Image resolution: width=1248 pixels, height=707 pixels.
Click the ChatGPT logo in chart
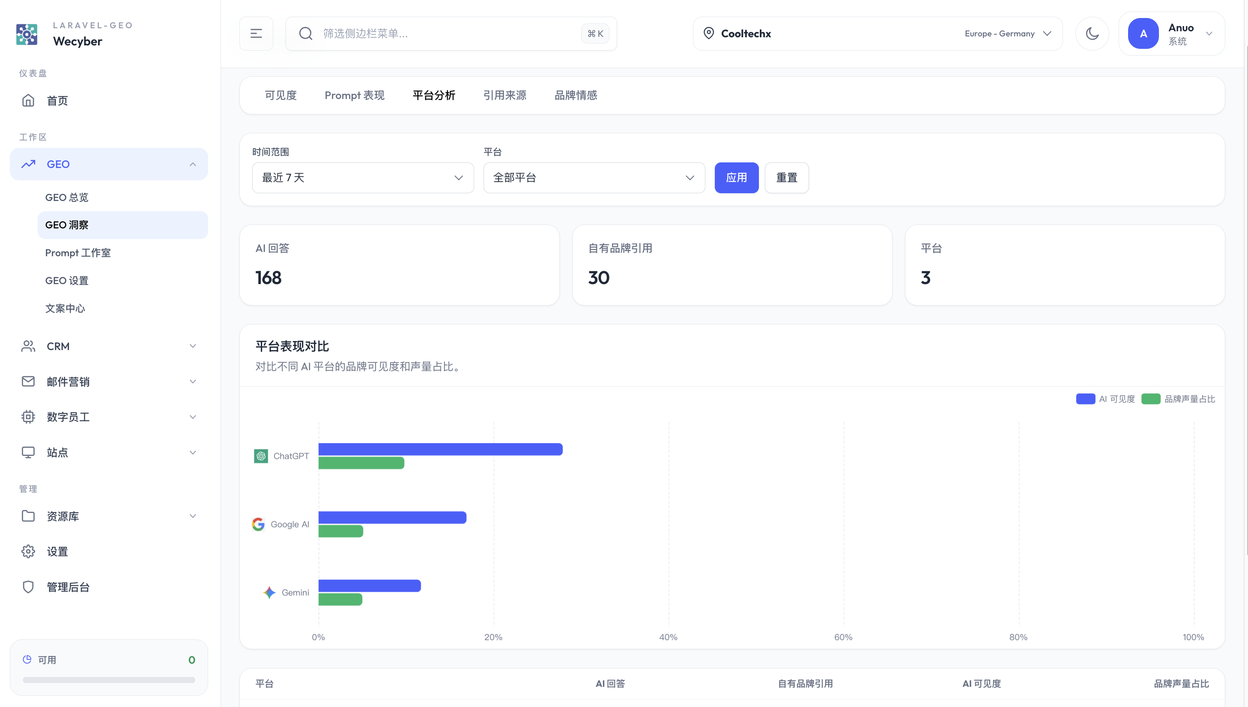pyautogui.click(x=261, y=456)
